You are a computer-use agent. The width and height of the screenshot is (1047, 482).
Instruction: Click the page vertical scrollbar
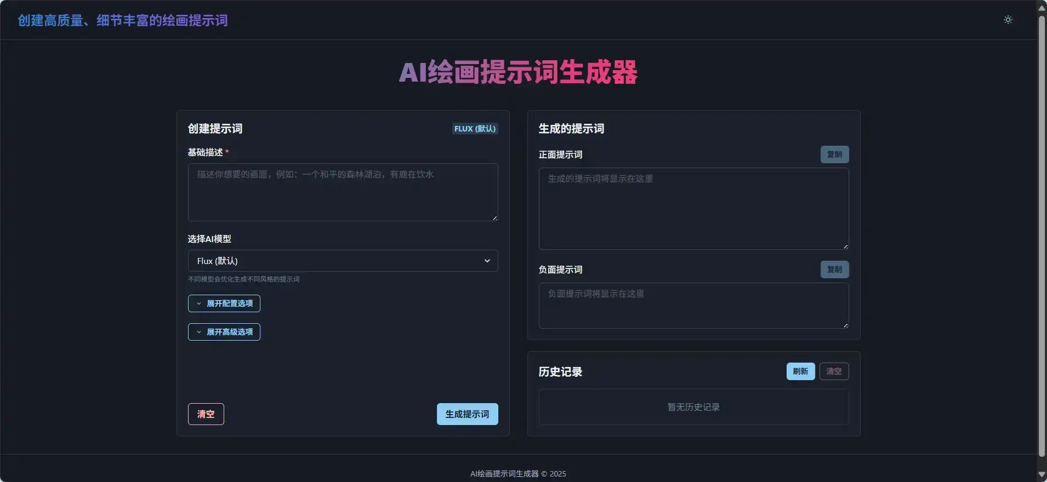tap(1042, 236)
